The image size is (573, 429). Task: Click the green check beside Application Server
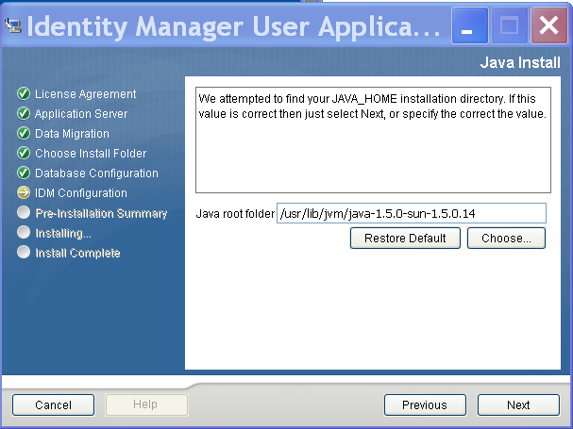(x=24, y=113)
